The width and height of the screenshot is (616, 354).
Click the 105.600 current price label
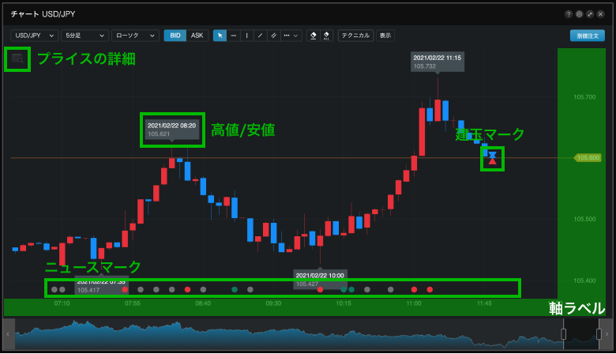tap(587, 158)
